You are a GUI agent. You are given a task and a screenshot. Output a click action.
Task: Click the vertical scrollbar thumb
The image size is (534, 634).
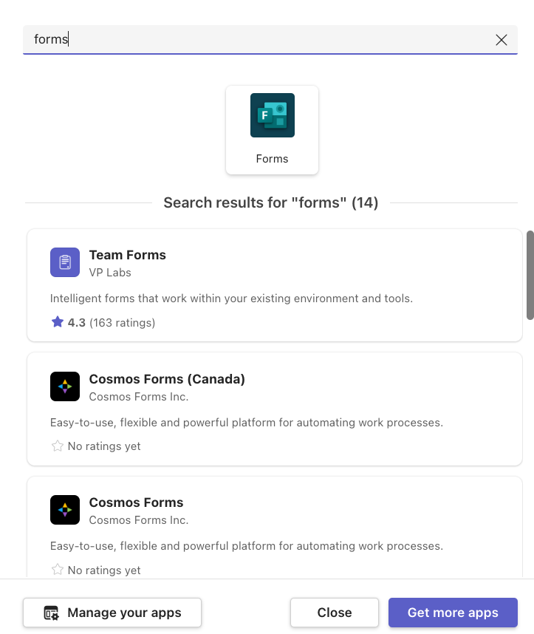coord(530,275)
